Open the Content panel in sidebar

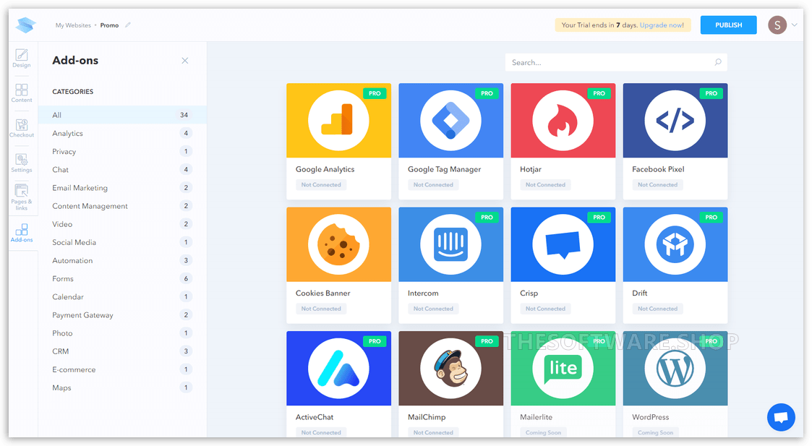pos(22,93)
